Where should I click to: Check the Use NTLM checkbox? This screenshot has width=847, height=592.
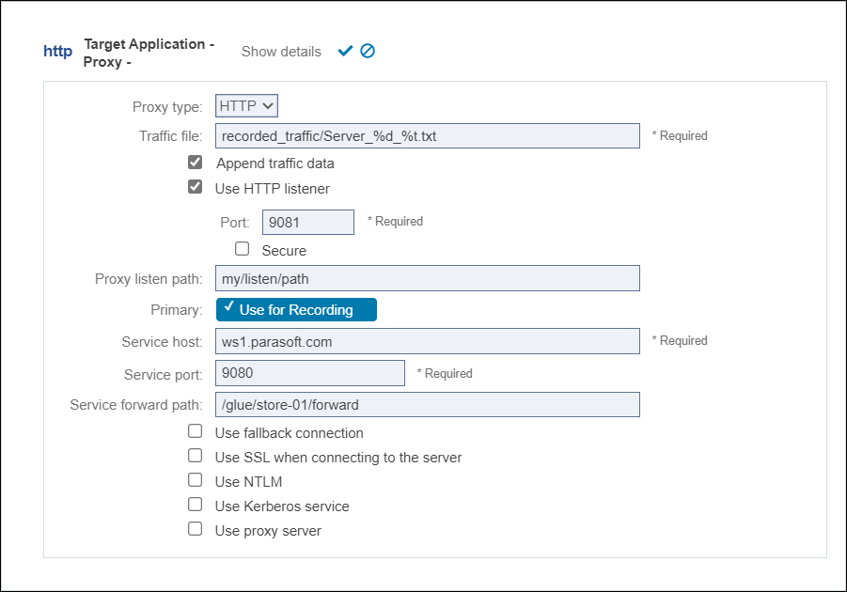point(195,480)
